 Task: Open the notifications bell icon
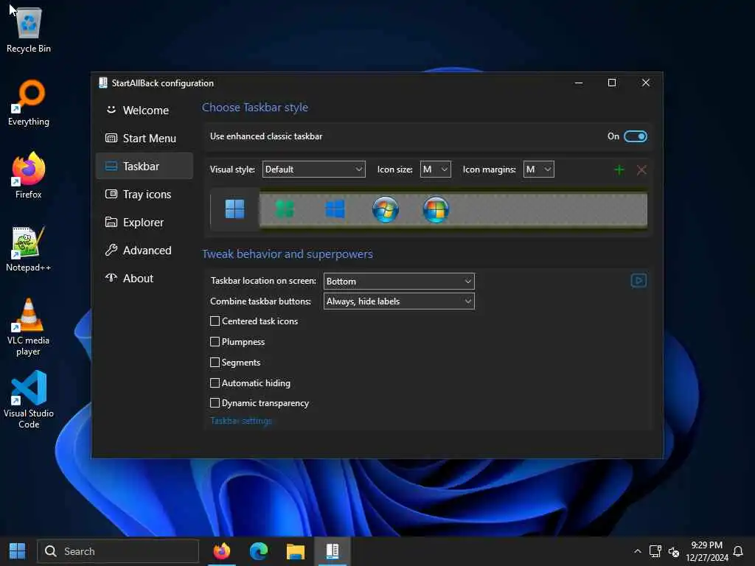[737, 551]
